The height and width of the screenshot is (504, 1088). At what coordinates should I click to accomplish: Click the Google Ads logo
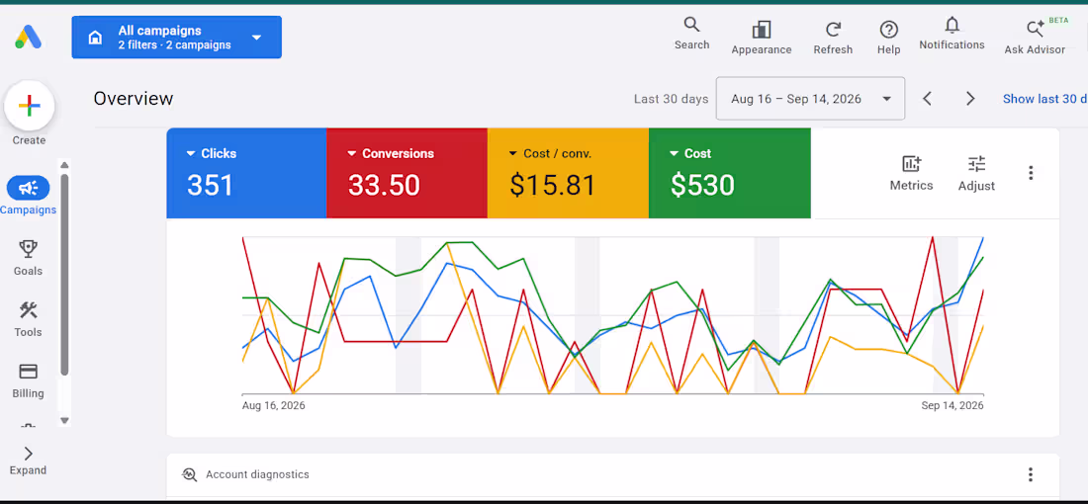click(x=29, y=37)
